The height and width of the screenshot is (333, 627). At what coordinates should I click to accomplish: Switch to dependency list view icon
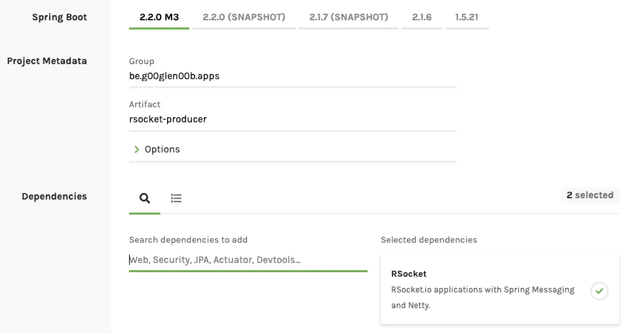176,198
